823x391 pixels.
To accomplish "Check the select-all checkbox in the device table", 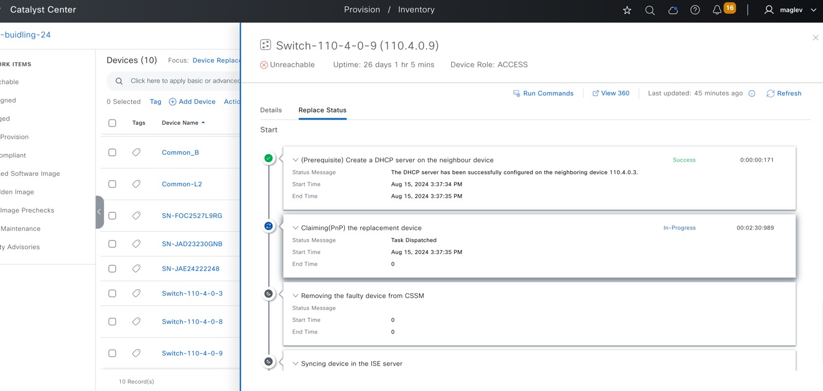I will click(x=112, y=122).
